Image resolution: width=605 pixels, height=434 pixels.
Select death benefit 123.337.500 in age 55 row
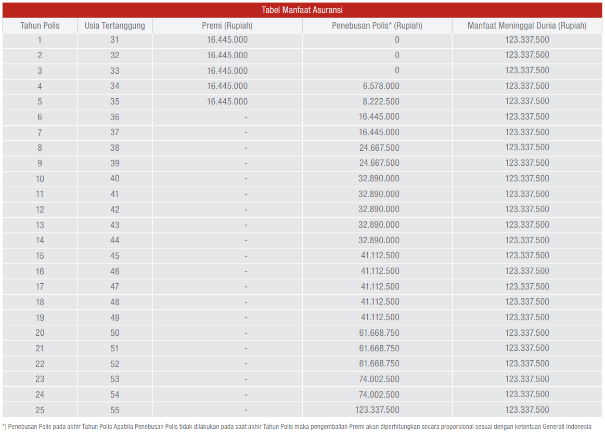(527, 410)
